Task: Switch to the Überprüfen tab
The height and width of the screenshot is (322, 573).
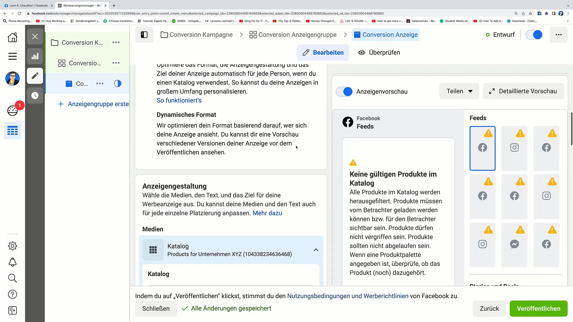Action: point(379,52)
